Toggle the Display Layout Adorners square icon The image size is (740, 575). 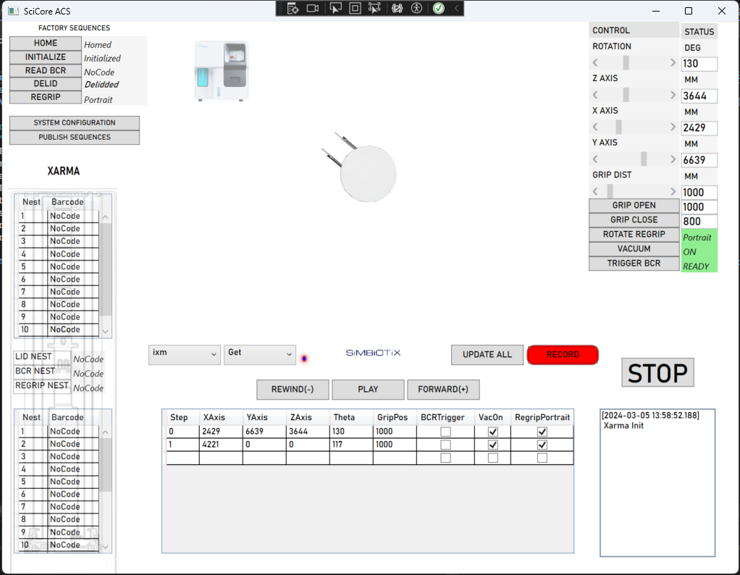click(x=355, y=9)
